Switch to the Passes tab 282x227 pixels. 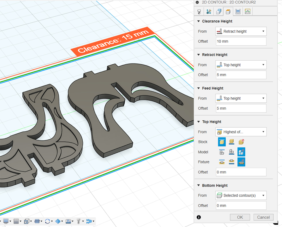[238, 12]
